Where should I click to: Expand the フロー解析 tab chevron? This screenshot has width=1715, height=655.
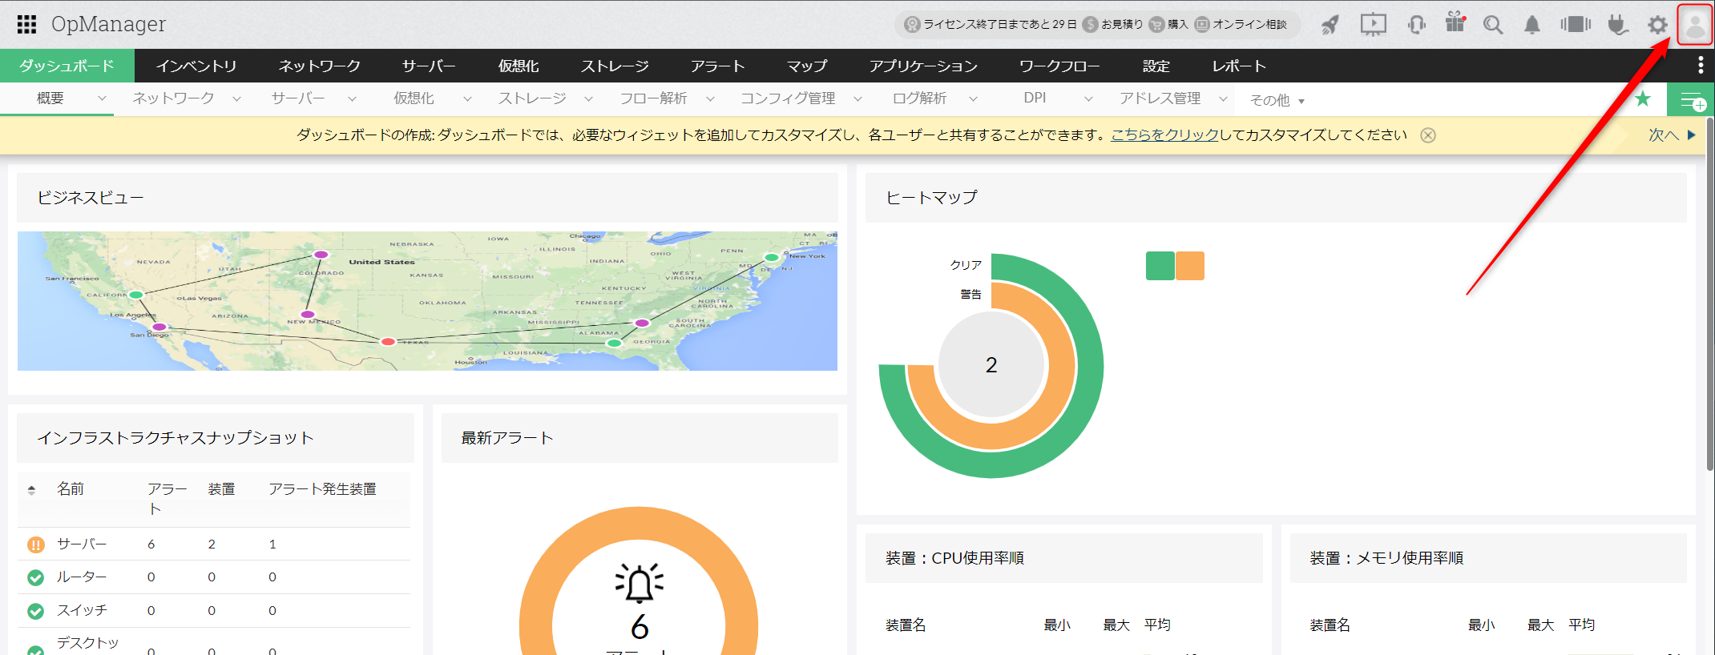pyautogui.click(x=710, y=98)
